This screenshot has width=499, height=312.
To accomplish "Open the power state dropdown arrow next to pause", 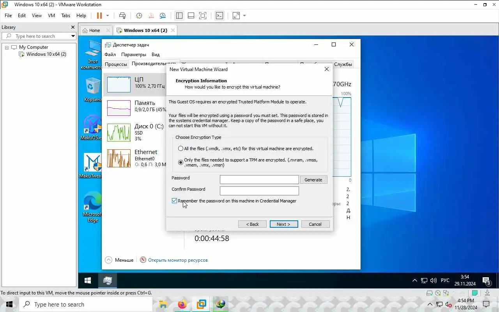I will pyautogui.click(x=108, y=16).
